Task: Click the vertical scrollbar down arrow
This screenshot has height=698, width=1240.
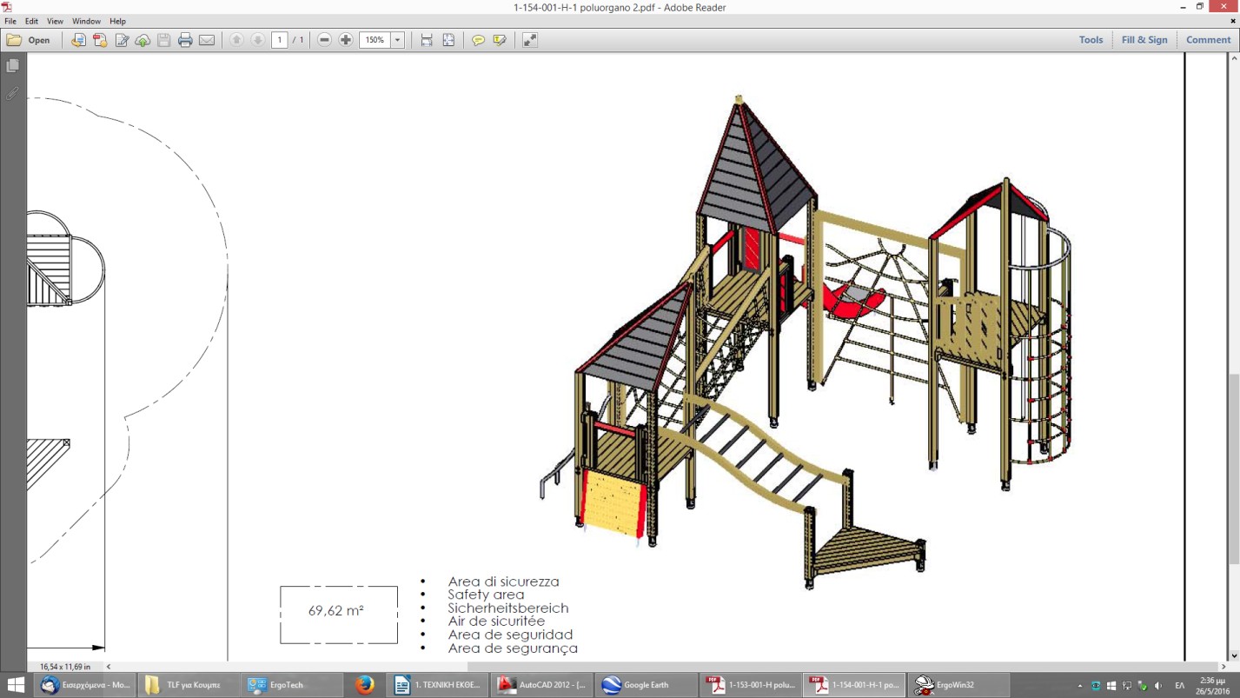Action: click(1233, 656)
